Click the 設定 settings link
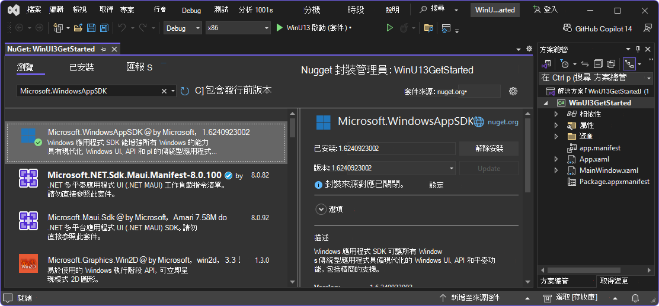The image size is (659, 306). [436, 185]
